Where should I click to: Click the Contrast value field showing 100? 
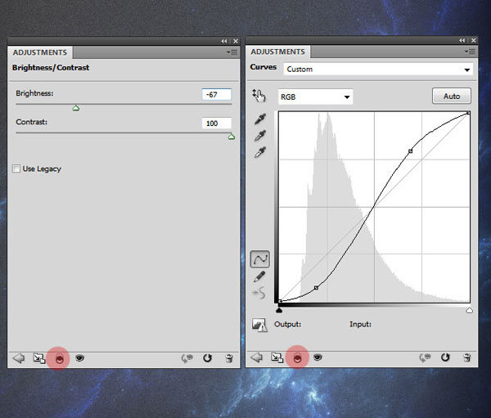217,124
